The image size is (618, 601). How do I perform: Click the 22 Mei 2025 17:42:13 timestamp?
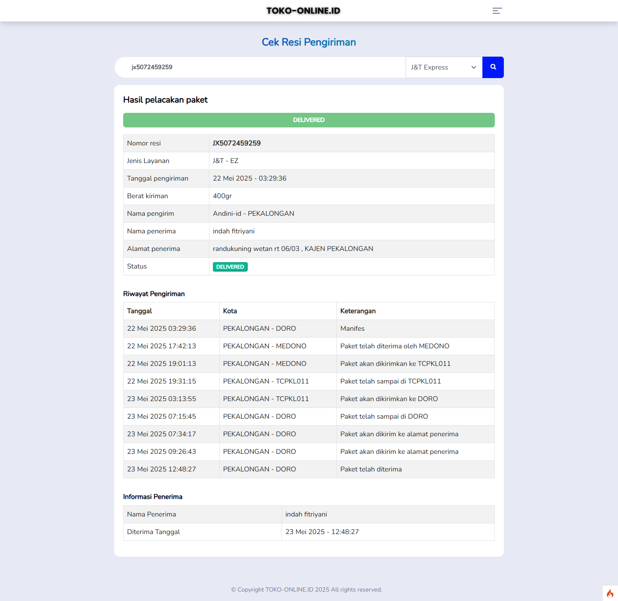pyautogui.click(x=161, y=346)
